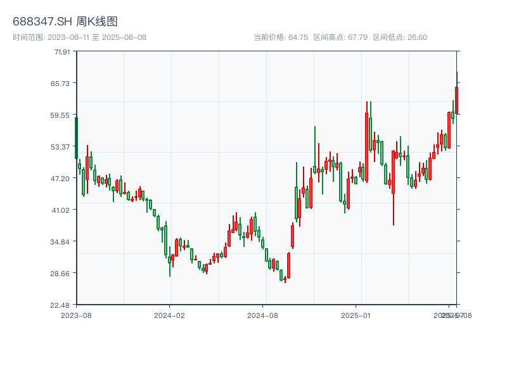Click the first tall green candle at 2023-08

[x=76, y=138]
